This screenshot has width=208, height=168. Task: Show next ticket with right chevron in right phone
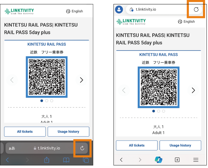(193, 90)
